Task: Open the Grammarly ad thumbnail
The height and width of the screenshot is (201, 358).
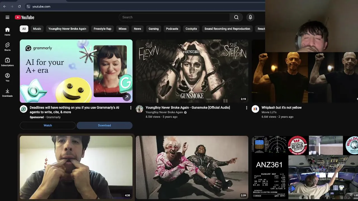Action: 76,71
